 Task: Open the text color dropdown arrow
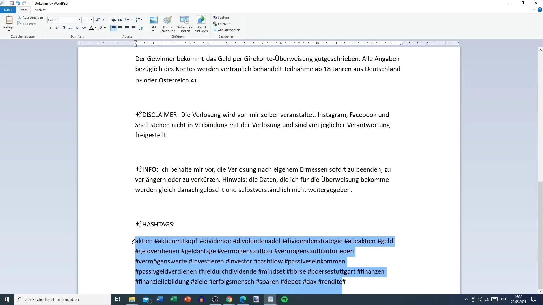96,28
